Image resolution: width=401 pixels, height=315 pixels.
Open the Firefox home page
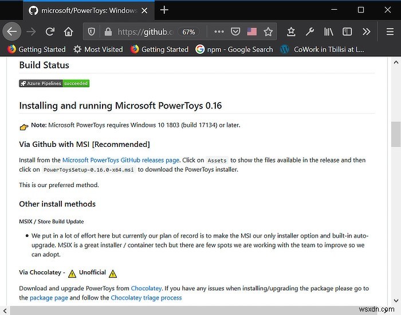[x=69, y=32]
